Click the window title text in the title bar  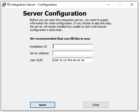(x=32, y=5)
